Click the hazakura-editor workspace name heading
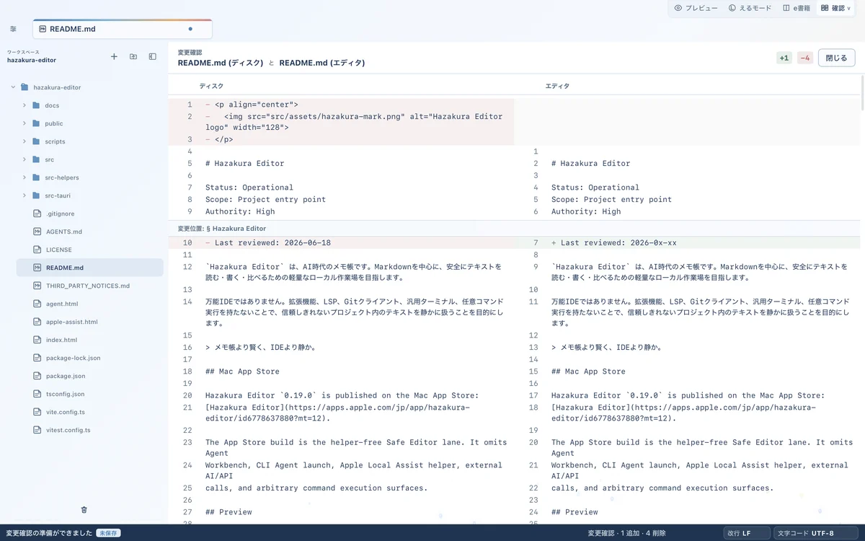 point(32,61)
